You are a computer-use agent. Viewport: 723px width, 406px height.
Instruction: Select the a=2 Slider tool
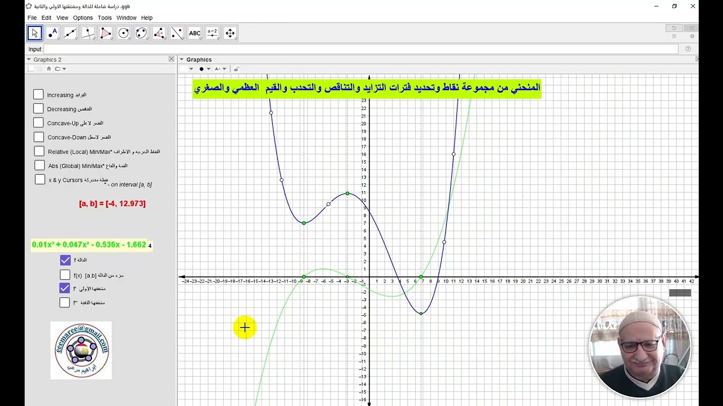click(212, 33)
